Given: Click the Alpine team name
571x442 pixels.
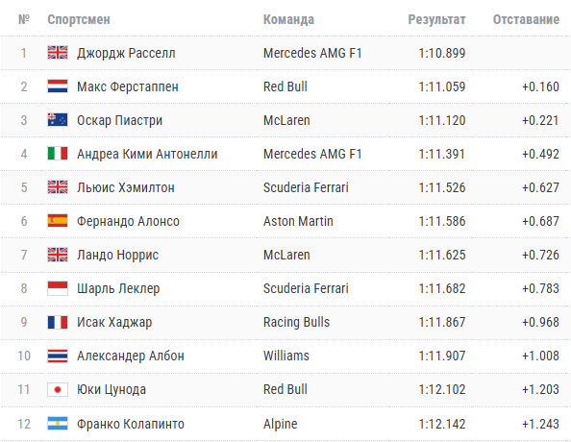Looking at the screenshot, I should [x=281, y=424].
